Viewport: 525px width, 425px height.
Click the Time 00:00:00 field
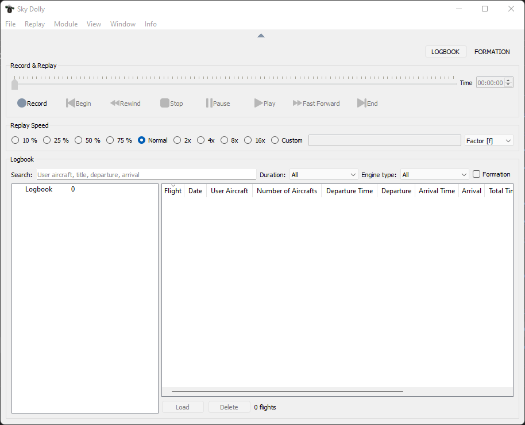pyautogui.click(x=490, y=83)
